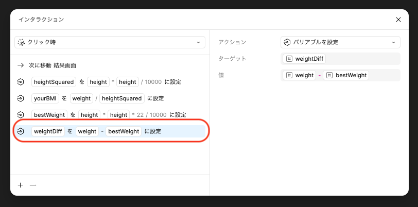Screen dimensions: 418x207
Task: Select the yourBMI variable chip
Action: 45,98
